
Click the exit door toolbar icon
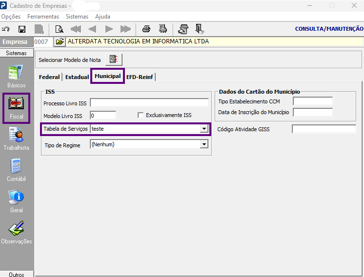tap(199, 29)
